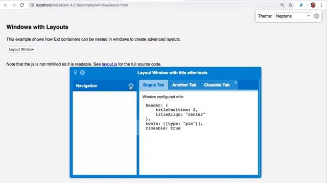Image resolution: width=327 pixels, height=183 pixels.
Task: Close the Layout Window with X tool
Action: point(83,72)
